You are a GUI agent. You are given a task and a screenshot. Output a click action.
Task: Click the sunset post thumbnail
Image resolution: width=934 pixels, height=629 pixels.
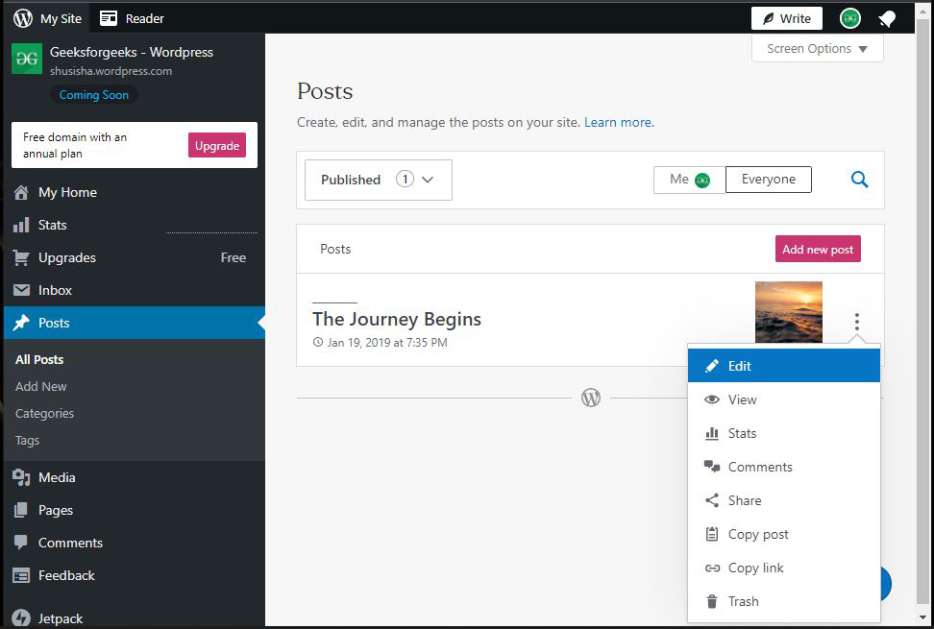(789, 312)
